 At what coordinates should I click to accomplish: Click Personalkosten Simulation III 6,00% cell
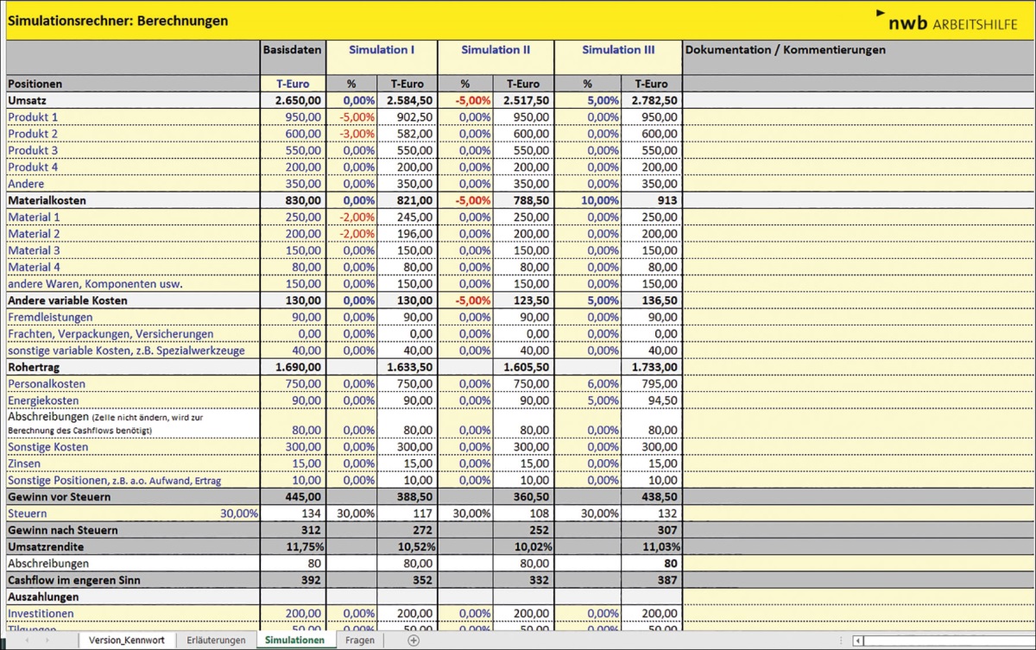coord(589,384)
